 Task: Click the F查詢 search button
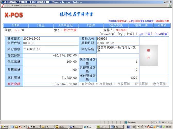click(91, 25)
